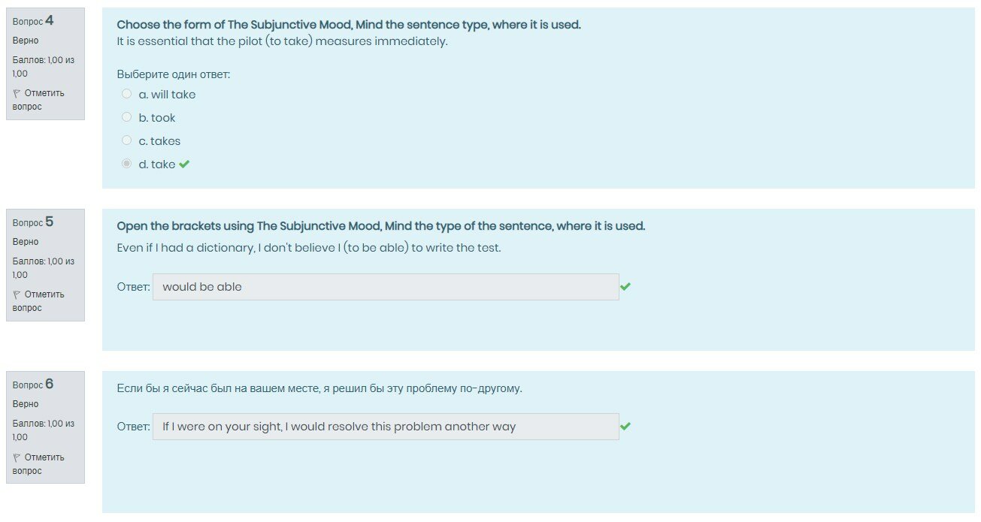Image resolution: width=981 pixels, height=522 pixels.
Task: Click the green checkmark next to 'd. take'
Action: (184, 164)
